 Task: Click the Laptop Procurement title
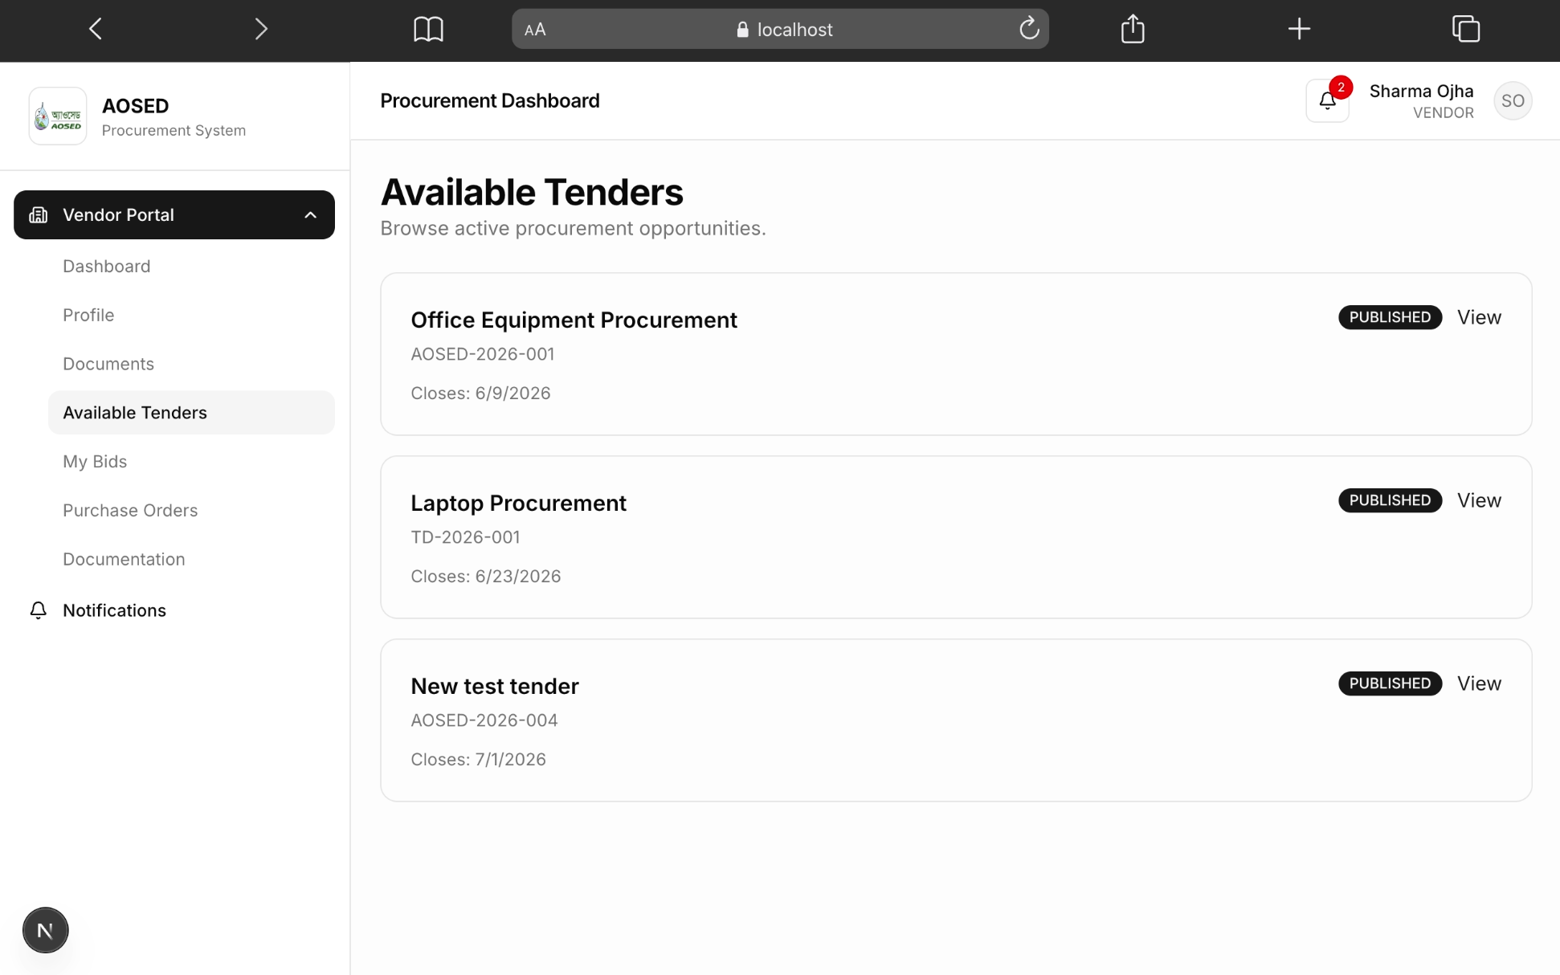(x=518, y=504)
